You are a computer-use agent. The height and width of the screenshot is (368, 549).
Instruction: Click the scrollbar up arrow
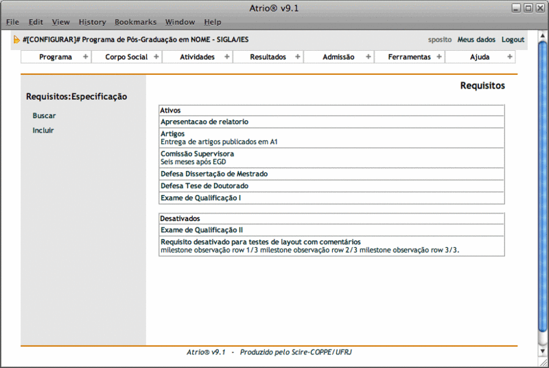click(x=543, y=35)
